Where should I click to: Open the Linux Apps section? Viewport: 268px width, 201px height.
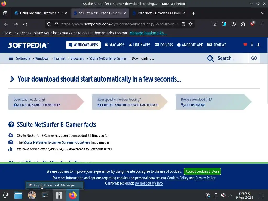[x=140, y=45]
